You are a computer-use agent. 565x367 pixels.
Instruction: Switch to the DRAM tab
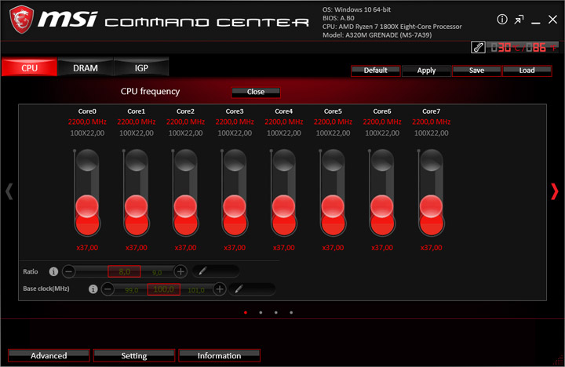click(86, 67)
